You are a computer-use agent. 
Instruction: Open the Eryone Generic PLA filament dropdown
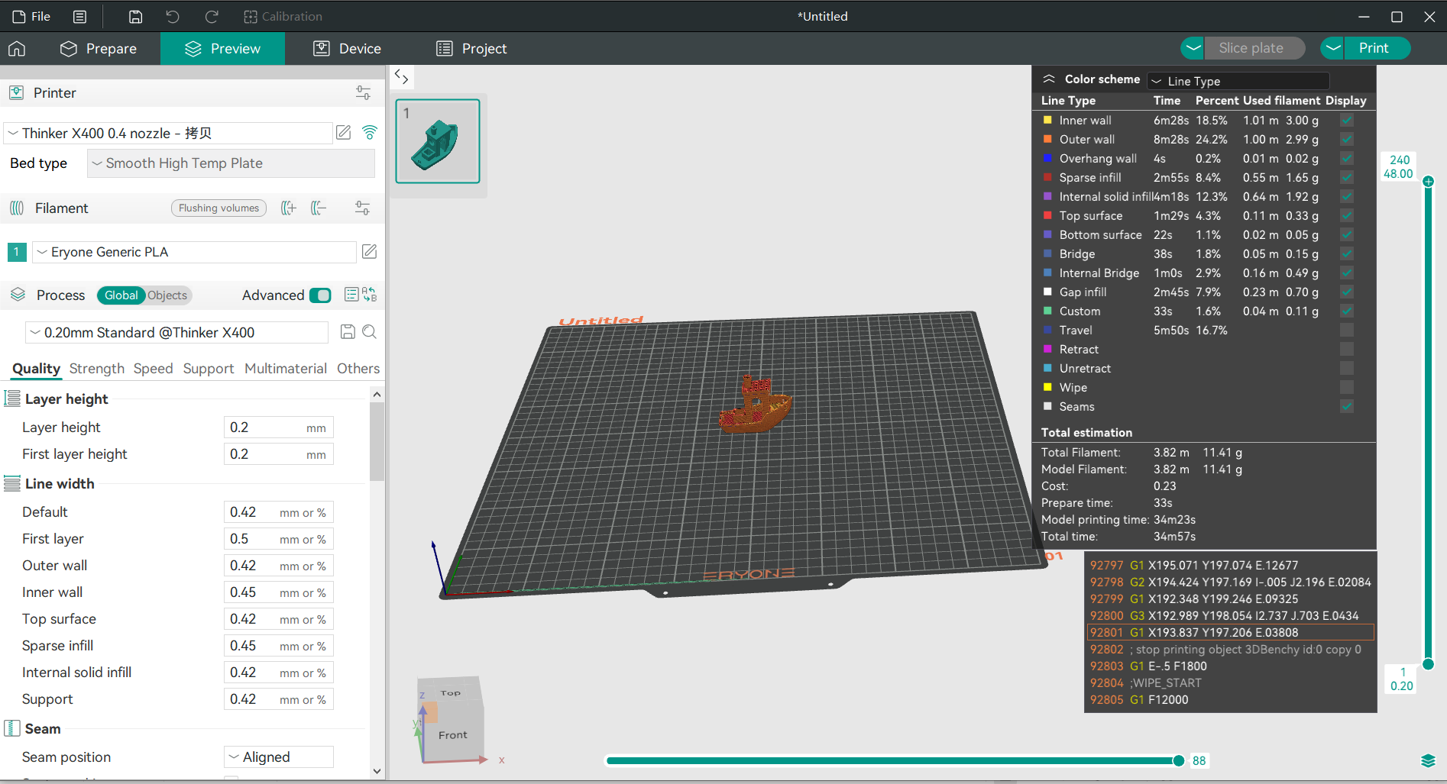194,252
